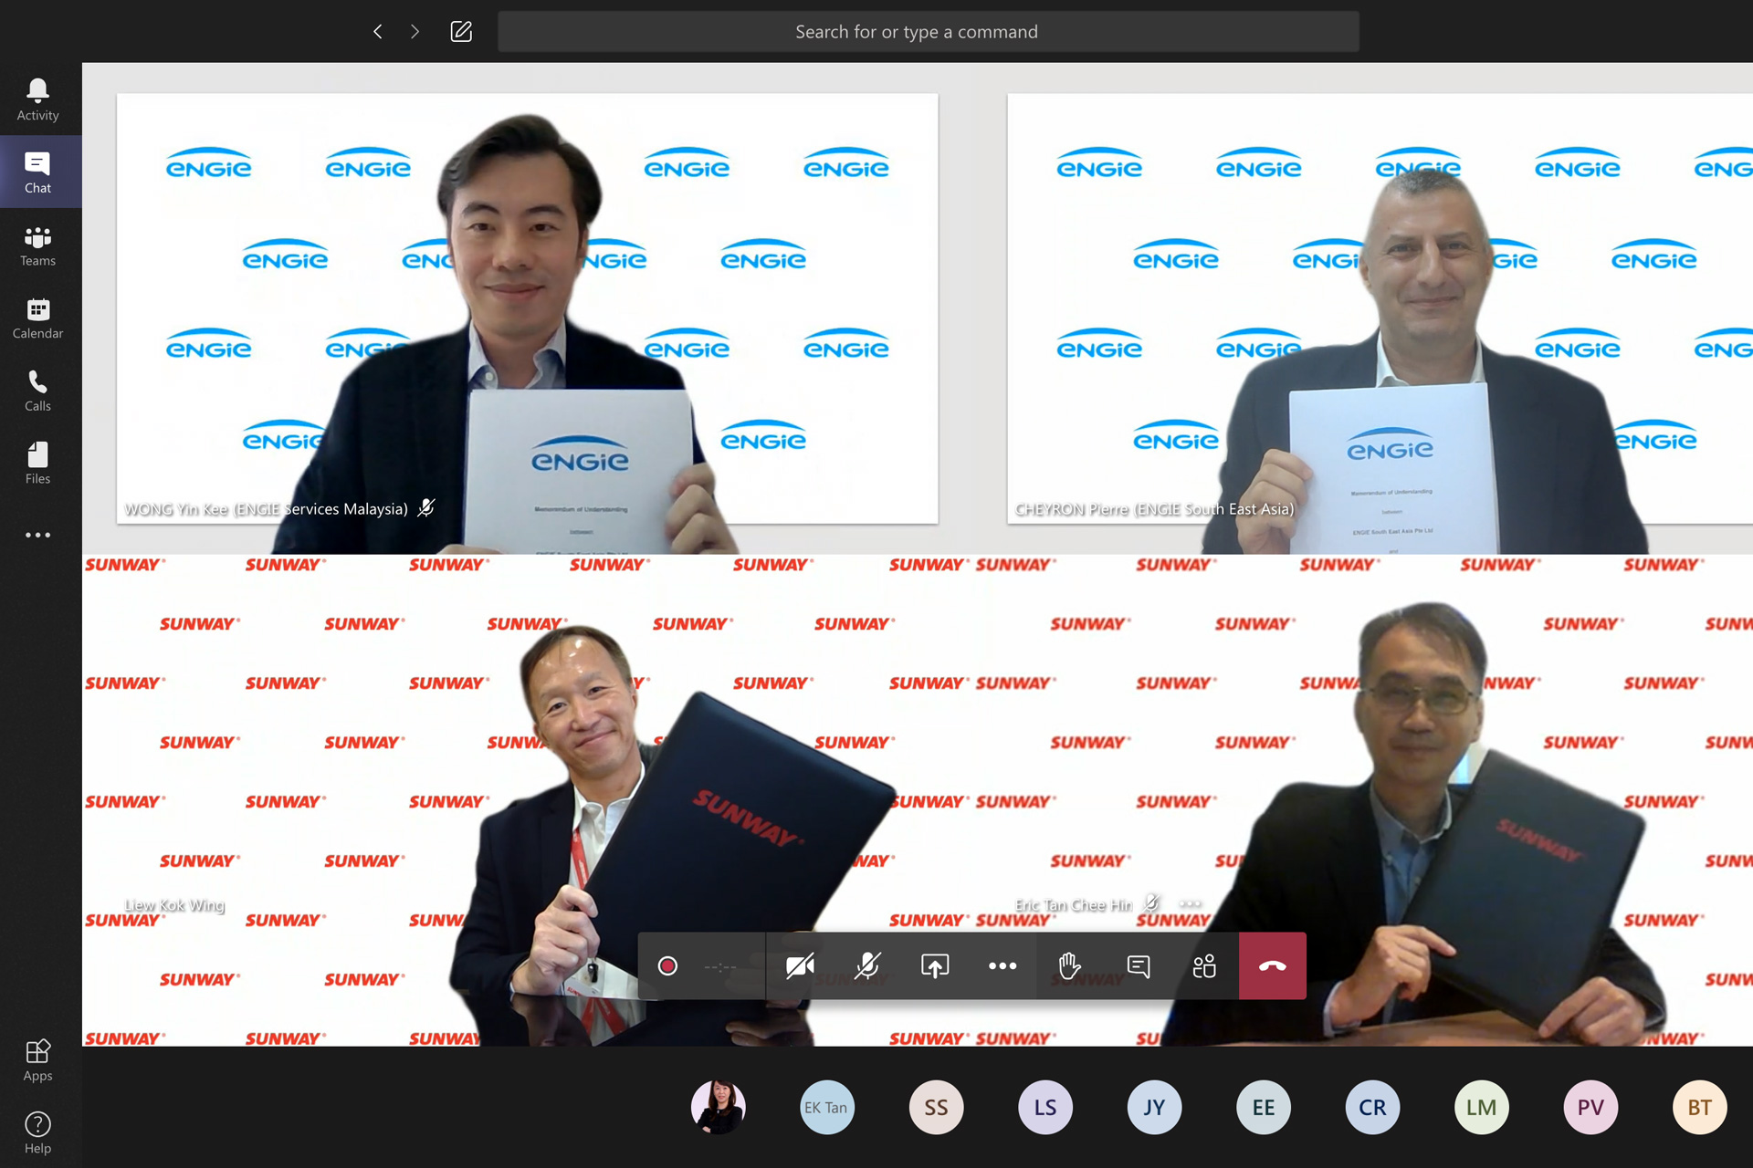Viewport: 1753px width, 1168px height.
Task: Click WONG Yin Kee name label
Action: tap(267, 509)
